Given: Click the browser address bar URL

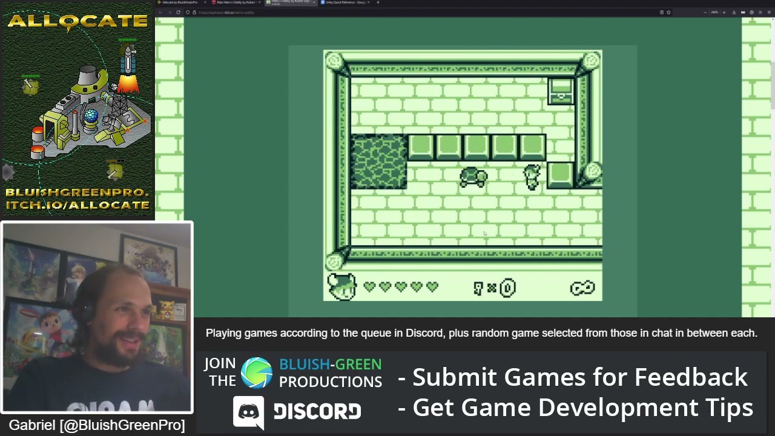Looking at the screenshot, I should pos(226,12).
